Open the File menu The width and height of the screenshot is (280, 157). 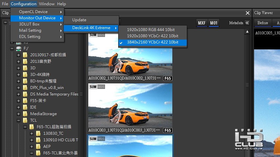click(5, 4)
